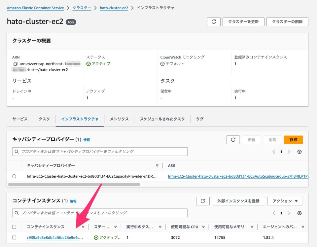Screen dimensions: 317x247
Task: Check the c939a9e8 container instance row
Action: [14, 237]
